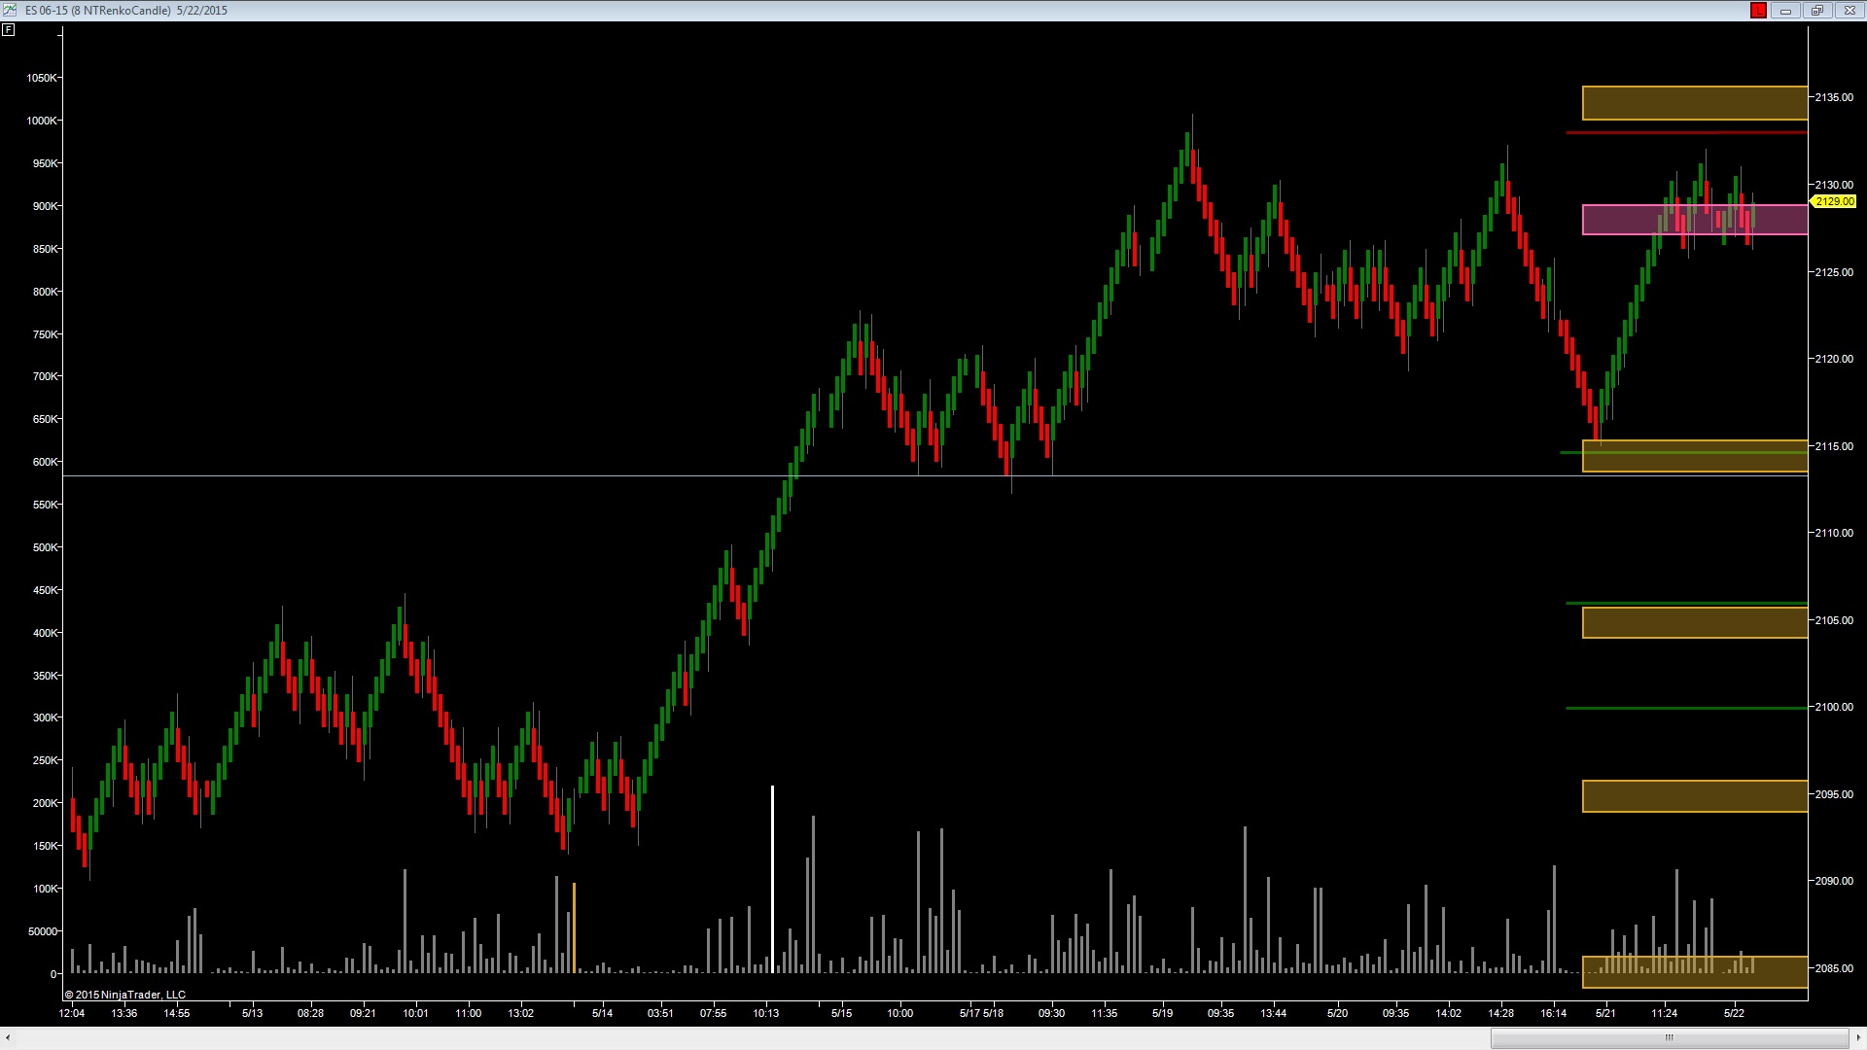Select the gold rectangle zone at 2105.00
Screen dimensions: 1867x1050
(x=1695, y=623)
